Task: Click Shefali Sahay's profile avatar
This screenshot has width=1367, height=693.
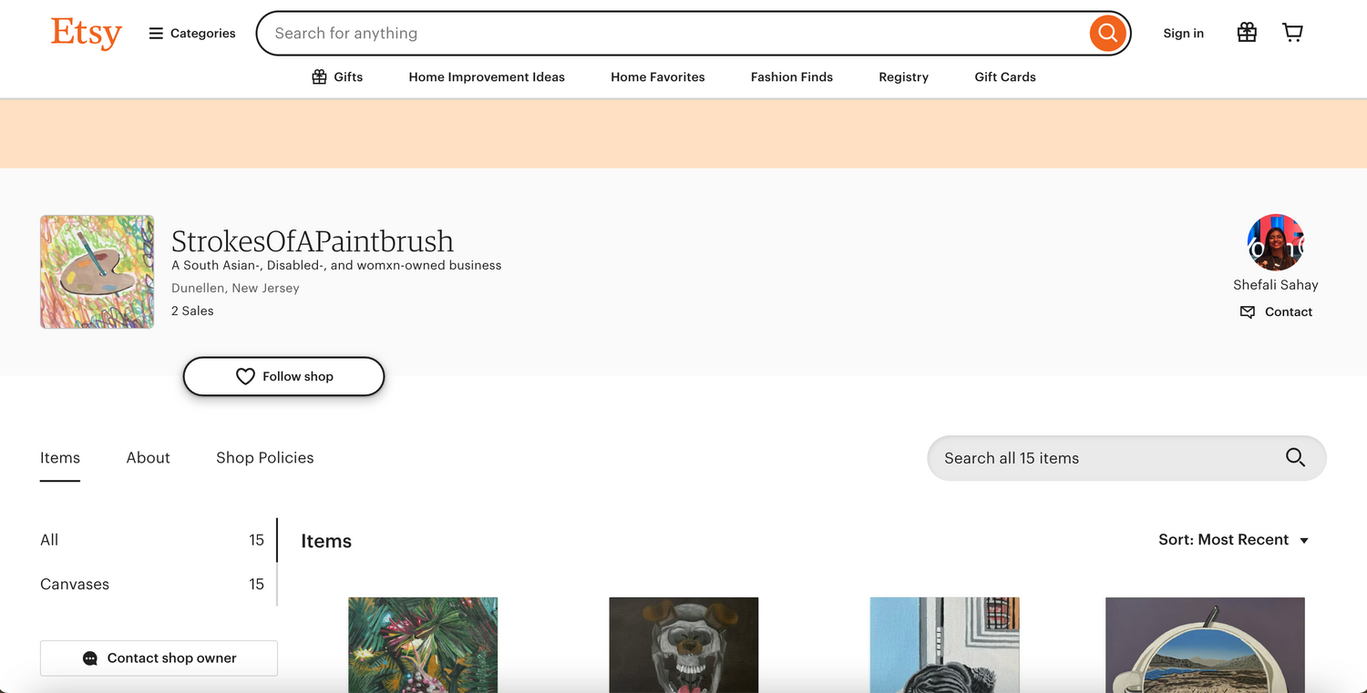Action: tap(1276, 243)
